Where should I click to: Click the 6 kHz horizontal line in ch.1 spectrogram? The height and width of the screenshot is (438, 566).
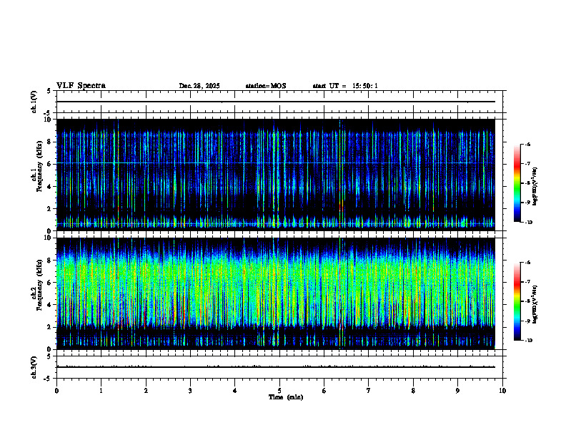click(275, 163)
